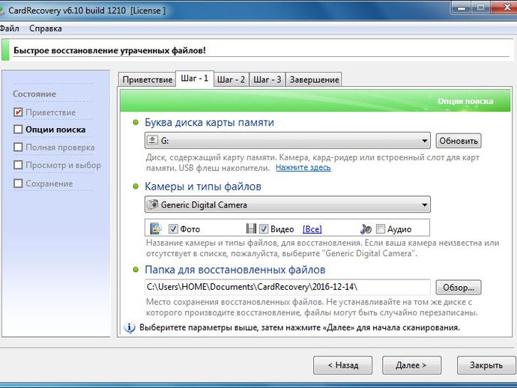Viewport: 517px width, 388px height.
Task: Click the Состояние sidebar heading
Action: [34, 94]
